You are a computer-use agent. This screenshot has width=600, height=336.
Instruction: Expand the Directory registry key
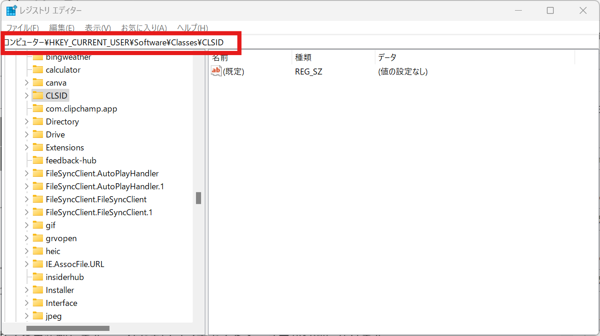click(x=26, y=121)
